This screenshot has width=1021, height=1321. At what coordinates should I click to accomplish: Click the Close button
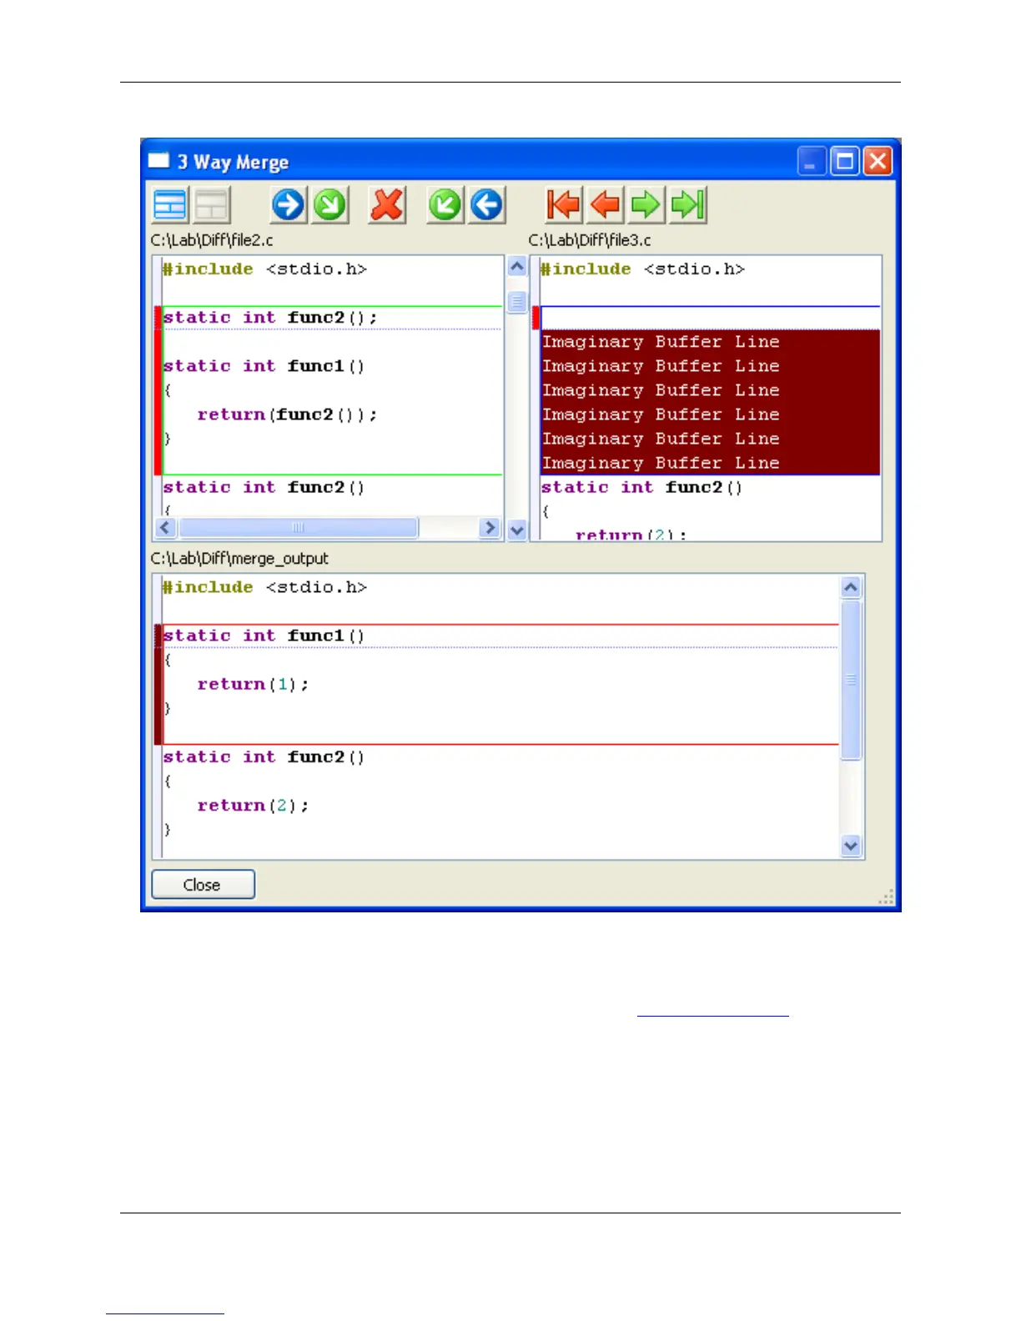pos(203,885)
